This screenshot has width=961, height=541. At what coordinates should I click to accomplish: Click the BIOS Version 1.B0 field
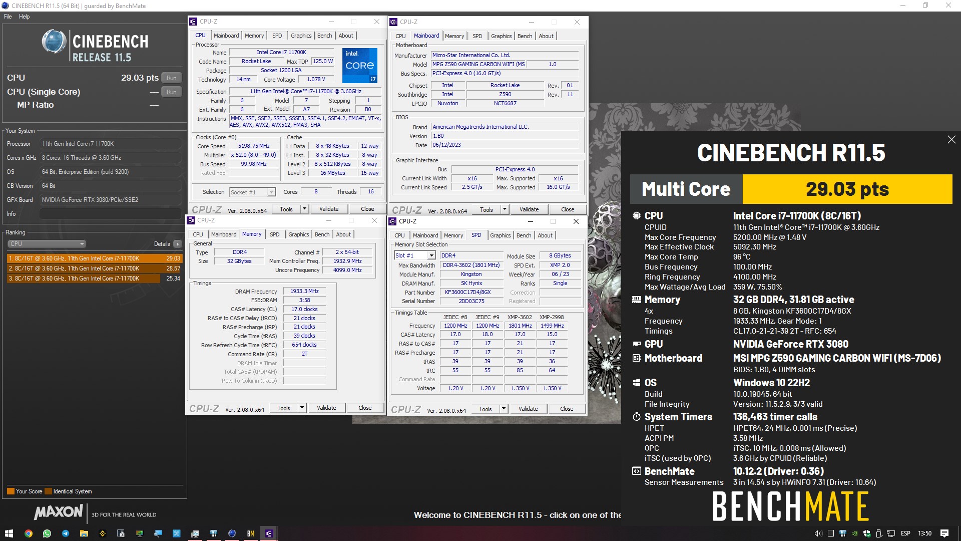click(505, 136)
